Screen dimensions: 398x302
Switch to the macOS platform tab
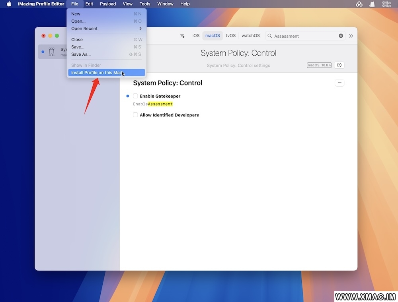pyautogui.click(x=213, y=36)
